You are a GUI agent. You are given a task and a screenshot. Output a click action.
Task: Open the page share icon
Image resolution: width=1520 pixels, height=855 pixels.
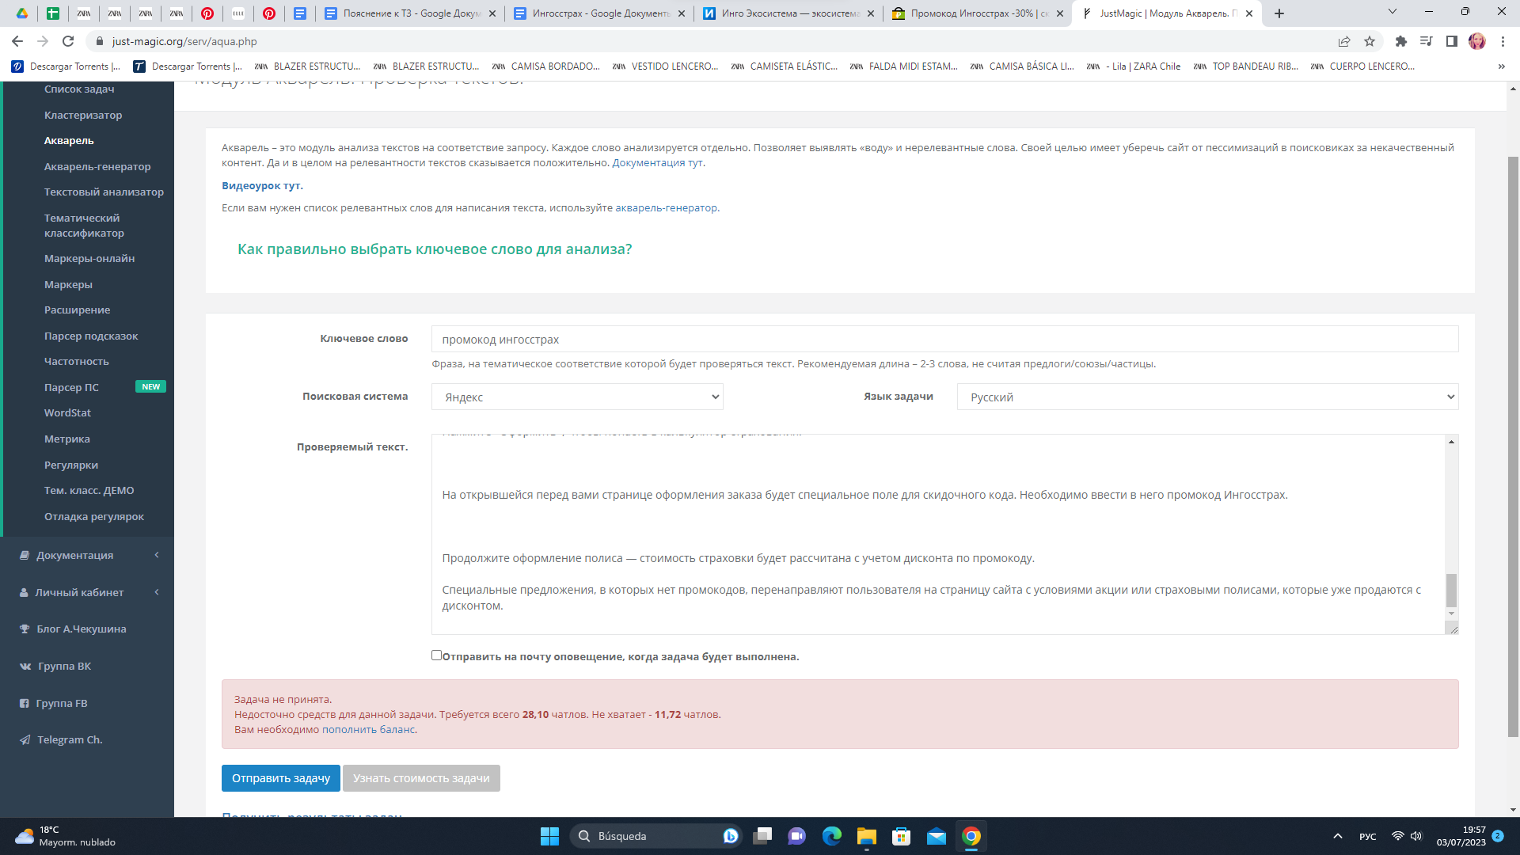pos(1344,41)
